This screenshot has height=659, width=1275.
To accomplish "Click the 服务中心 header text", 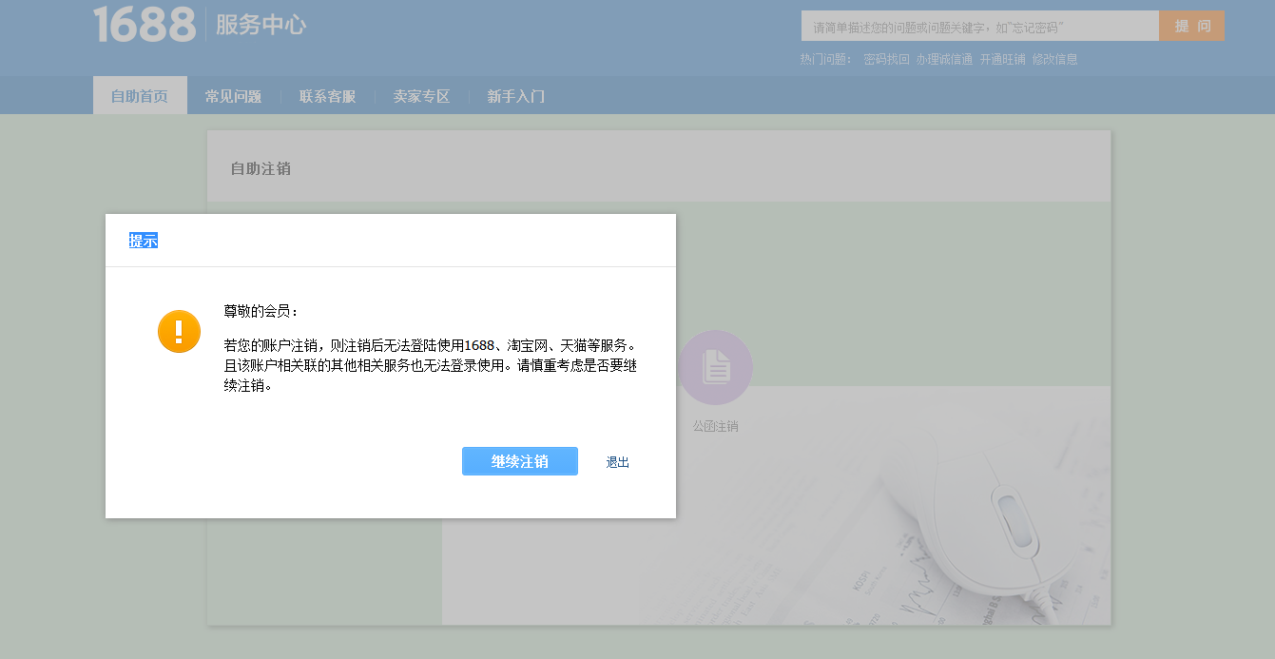I will click(x=261, y=25).
